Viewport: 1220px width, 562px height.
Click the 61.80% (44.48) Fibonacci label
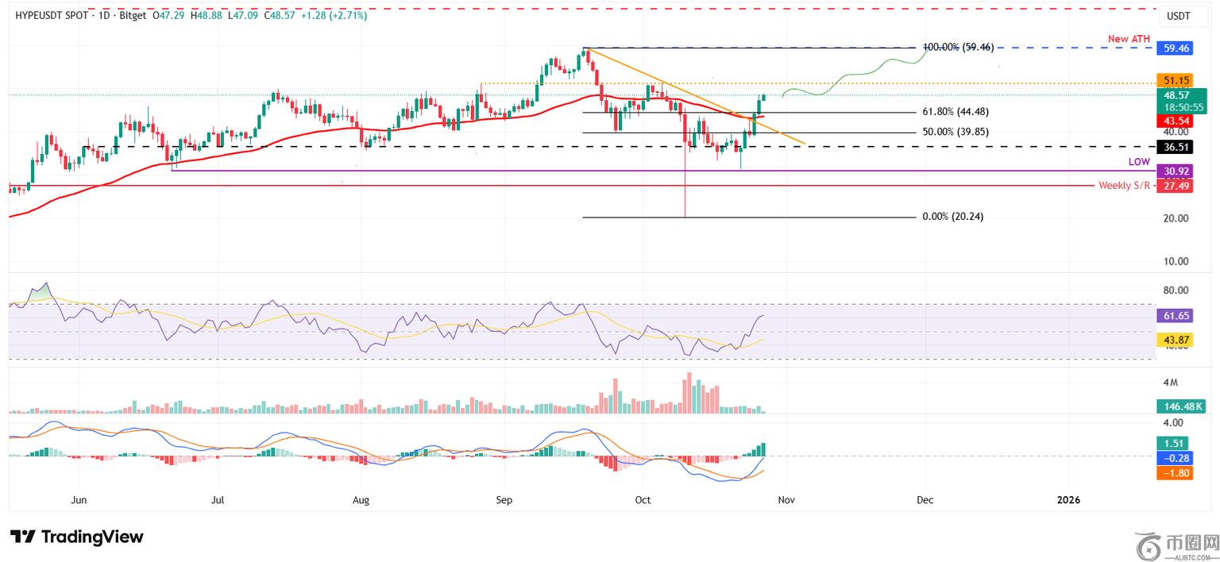point(954,112)
